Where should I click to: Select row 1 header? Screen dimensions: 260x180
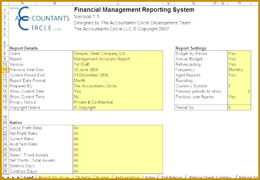pos(5,10)
